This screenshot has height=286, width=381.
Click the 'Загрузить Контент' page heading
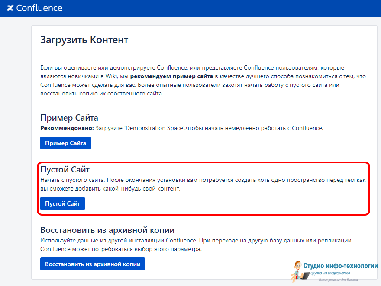point(84,40)
